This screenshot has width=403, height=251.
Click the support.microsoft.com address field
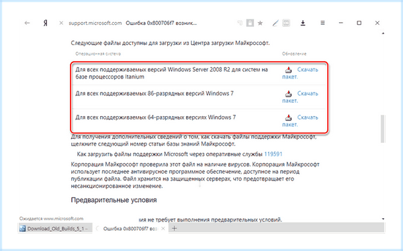(95, 23)
